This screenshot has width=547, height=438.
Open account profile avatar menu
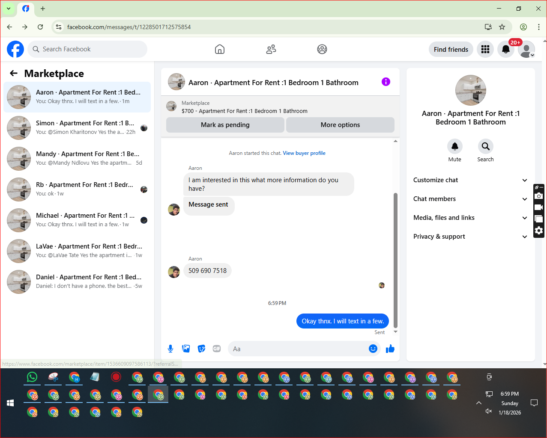coord(526,50)
